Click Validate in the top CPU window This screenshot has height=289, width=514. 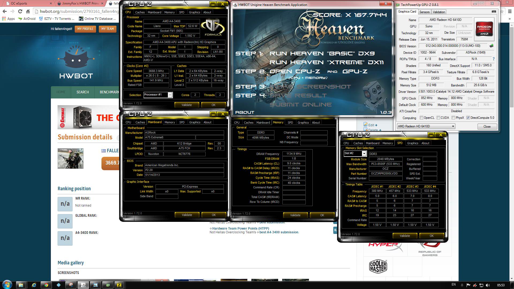(x=187, y=105)
